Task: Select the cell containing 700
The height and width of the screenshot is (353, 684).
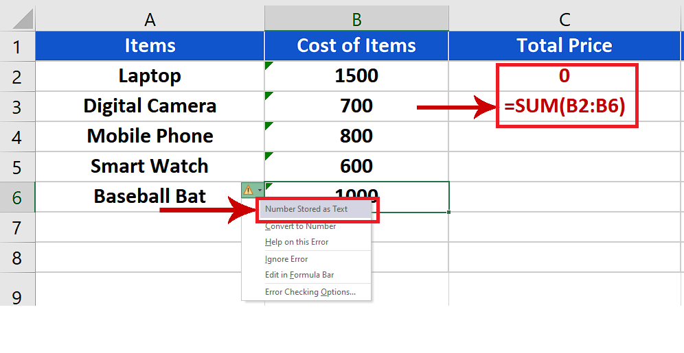Action: [x=356, y=106]
